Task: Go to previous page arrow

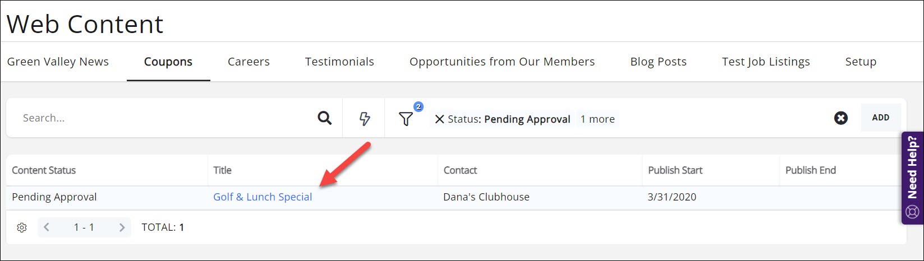Action: 47,227
